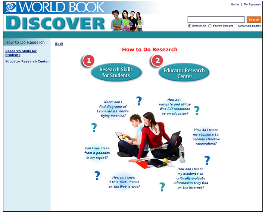Image resolution: width=265 pixels, height=218 pixels.
Task: Select the Search All radio button
Action: point(190,26)
